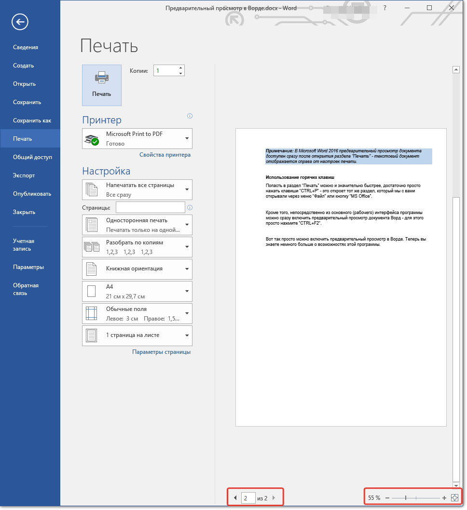Viewport: 467px width, 510px height.
Task: Click the Страницы page range input field
Action: click(x=150, y=207)
